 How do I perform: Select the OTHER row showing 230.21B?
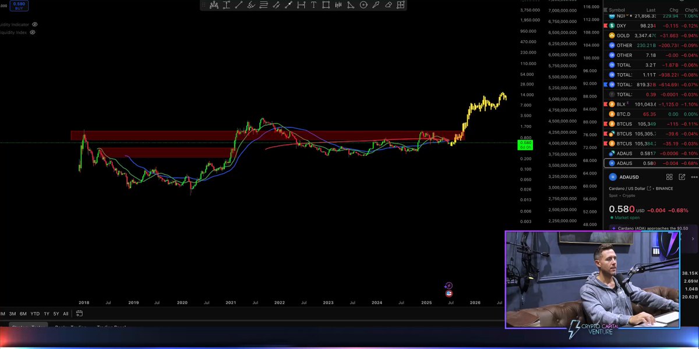(651, 45)
